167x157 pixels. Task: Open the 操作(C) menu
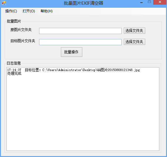[11, 11]
